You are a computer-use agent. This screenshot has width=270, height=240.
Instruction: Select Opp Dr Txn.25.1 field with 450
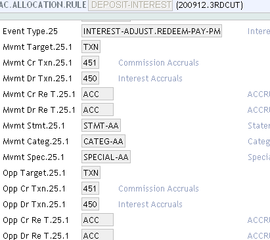[x=90, y=204]
